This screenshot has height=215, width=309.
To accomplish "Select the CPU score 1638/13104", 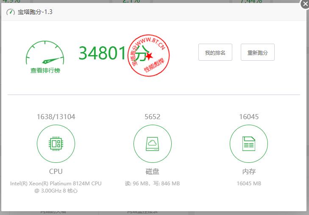I will pyautogui.click(x=56, y=117).
